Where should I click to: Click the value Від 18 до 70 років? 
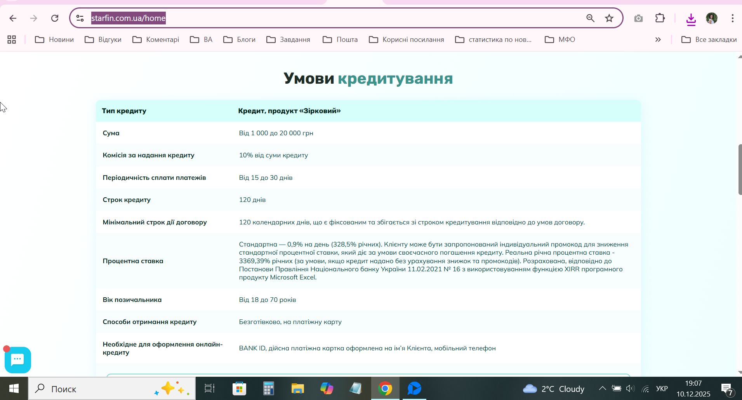(x=268, y=300)
